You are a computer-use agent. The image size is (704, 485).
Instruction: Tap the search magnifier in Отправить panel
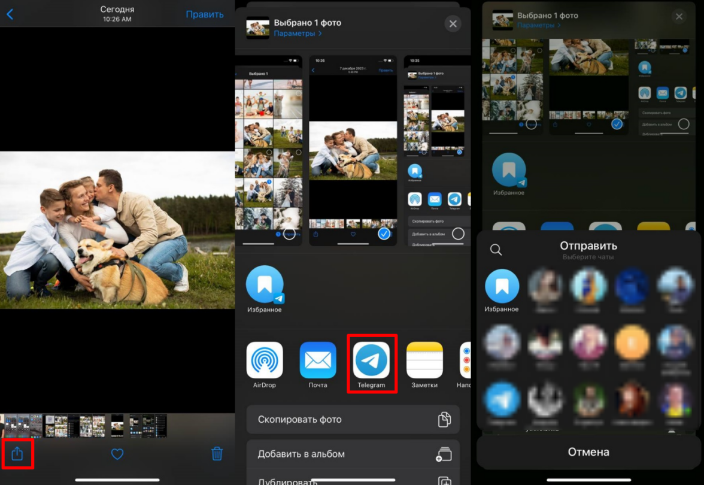pyautogui.click(x=496, y=250)
